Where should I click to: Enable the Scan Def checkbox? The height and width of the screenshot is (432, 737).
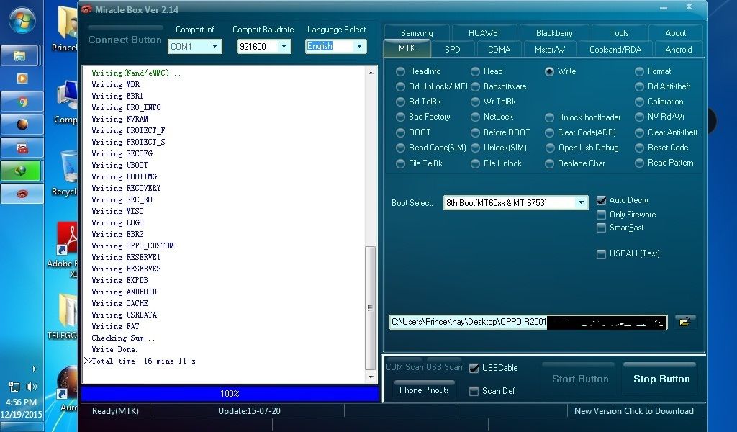pyautogui.click(x=474, y=391)
